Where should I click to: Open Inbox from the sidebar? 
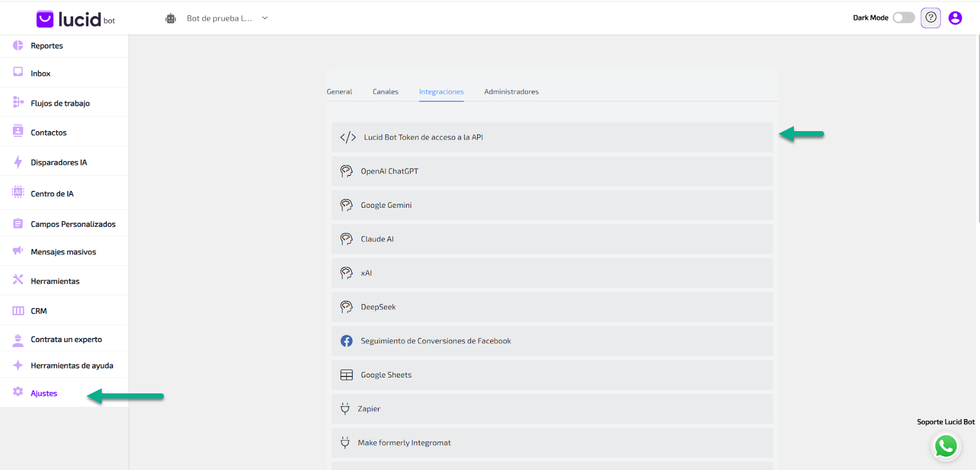click(x=40, y=74)
